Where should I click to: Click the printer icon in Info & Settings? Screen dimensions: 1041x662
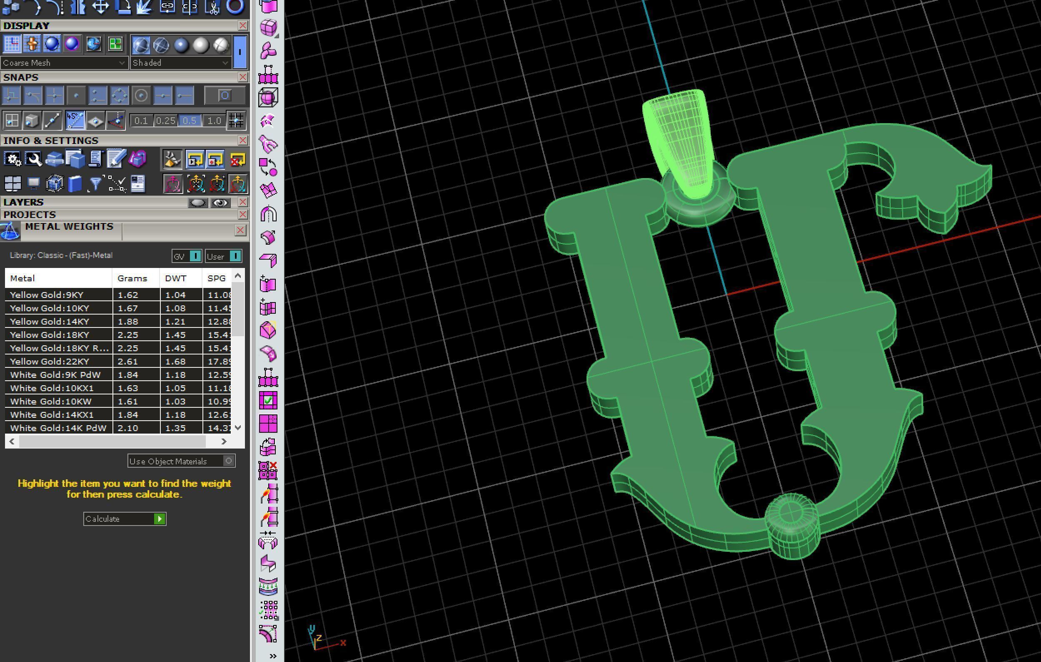click(x=55, y=159)
